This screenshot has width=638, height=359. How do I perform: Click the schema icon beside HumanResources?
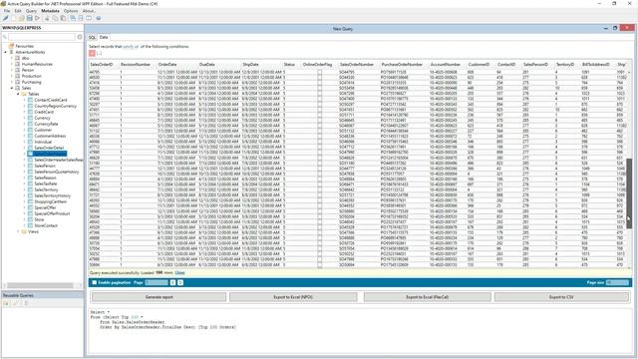pos(18,64)
